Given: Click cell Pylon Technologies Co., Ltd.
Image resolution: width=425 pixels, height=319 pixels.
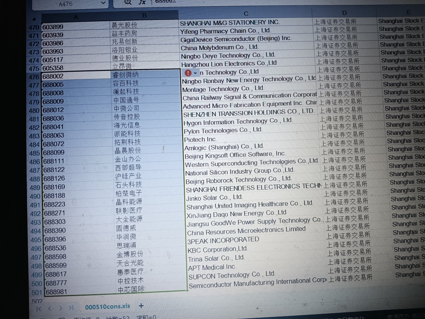Looking at the screenshot, I should pyautogui.click(x=250, y=130).
